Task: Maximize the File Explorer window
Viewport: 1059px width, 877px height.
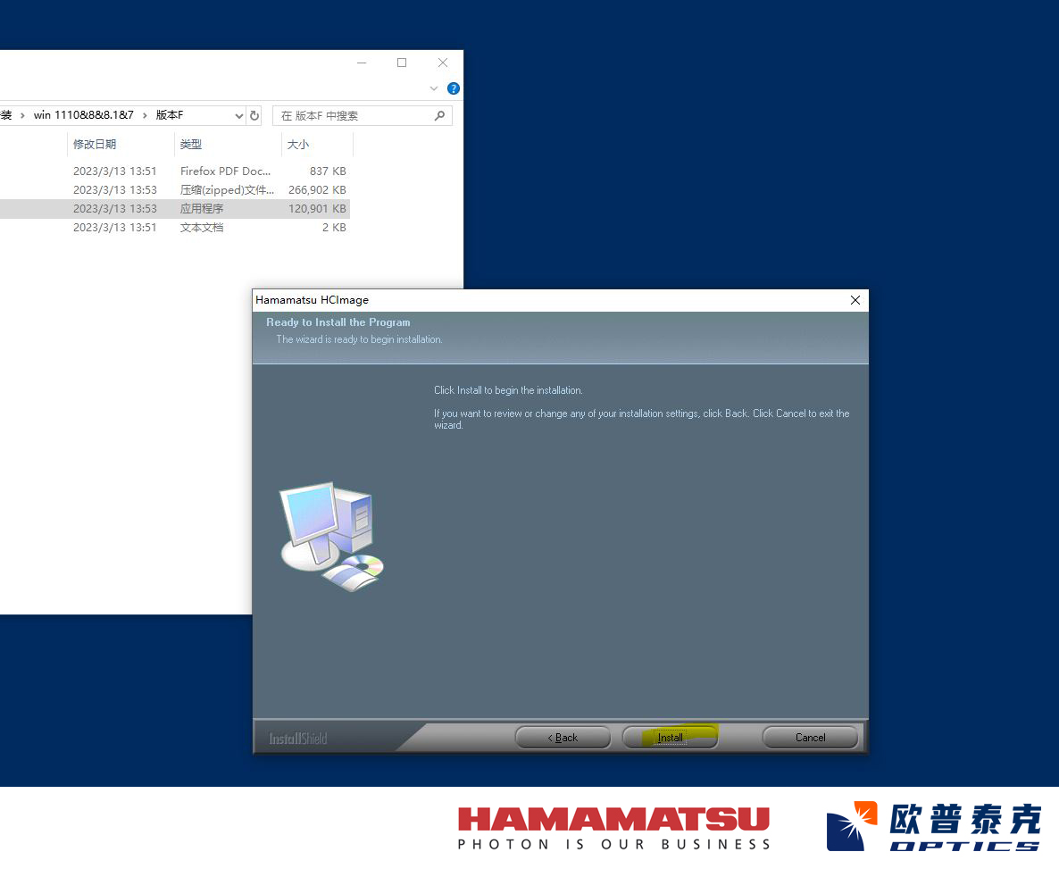Action: (x=402, y=63)
